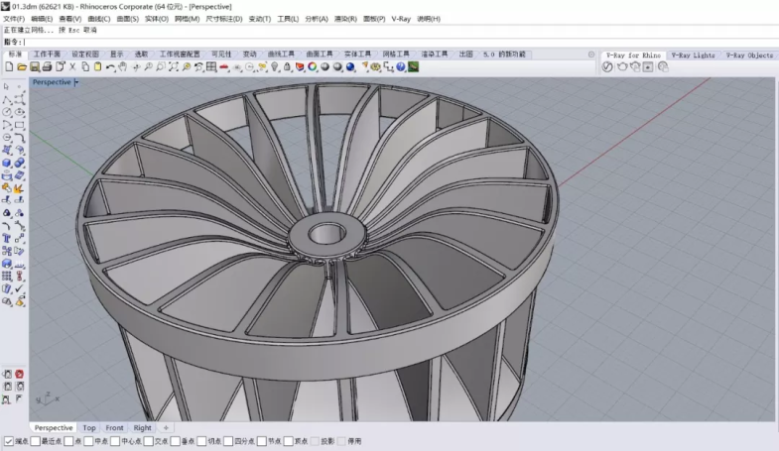Toggle the 端点 (End) osnap checkbox
Viewport: 779px width, 451px height.
coord(9,441)
